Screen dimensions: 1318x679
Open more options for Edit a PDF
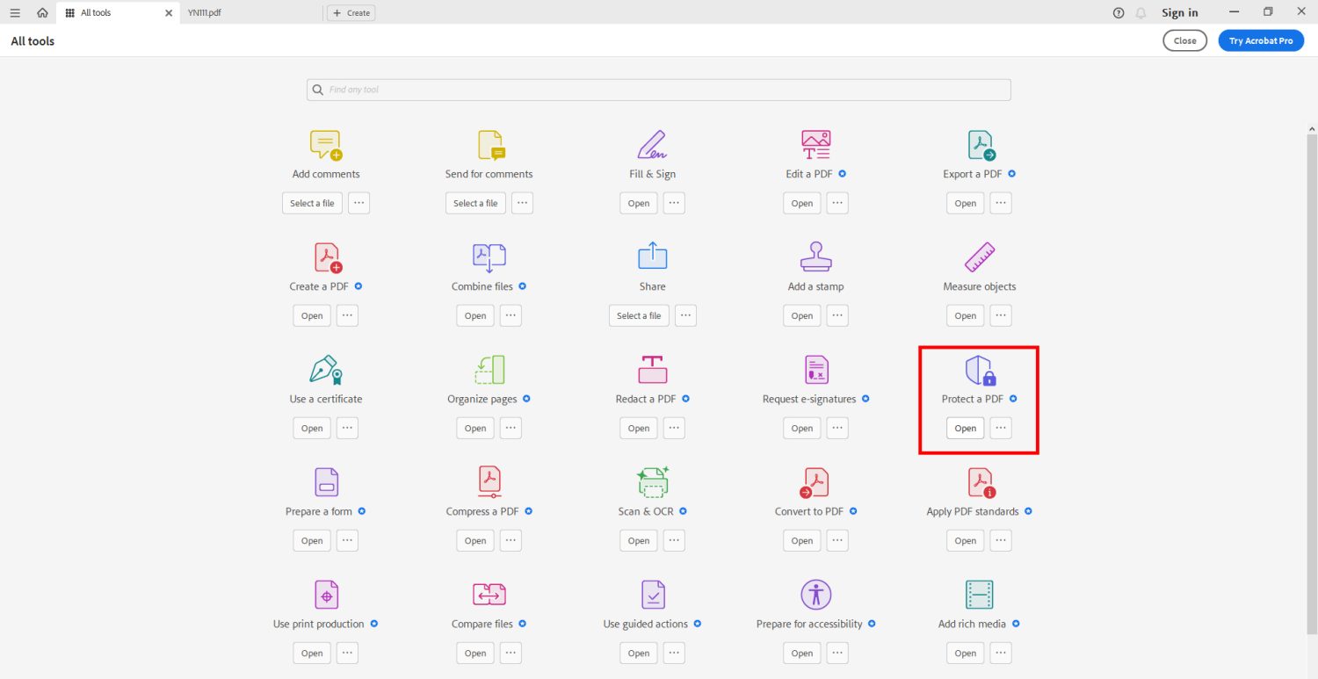click(x=837, y=203)
